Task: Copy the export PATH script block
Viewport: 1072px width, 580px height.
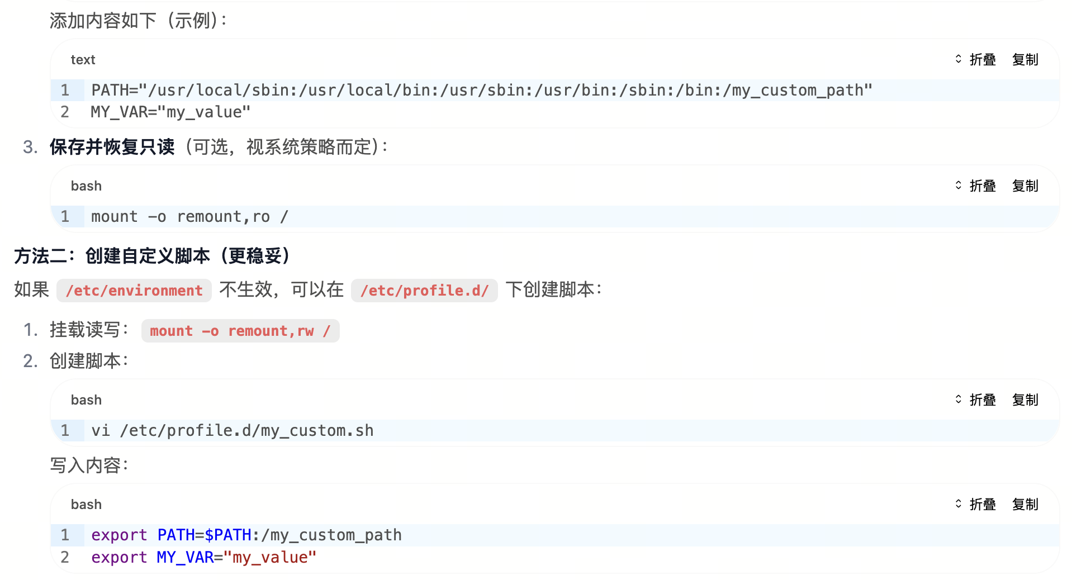Action: [1024, 505]
